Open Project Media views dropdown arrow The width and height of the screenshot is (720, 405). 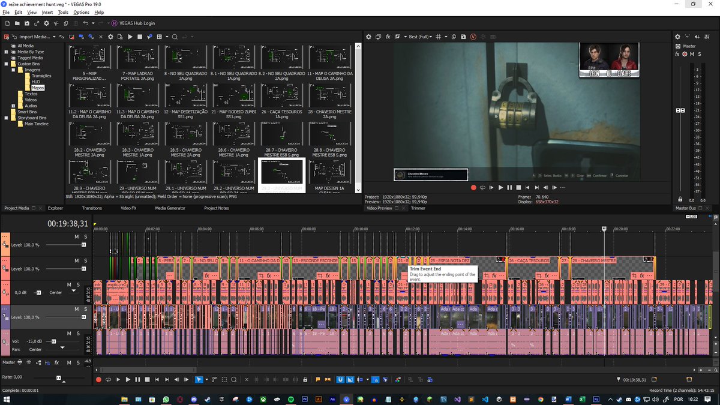click(167, 37)
